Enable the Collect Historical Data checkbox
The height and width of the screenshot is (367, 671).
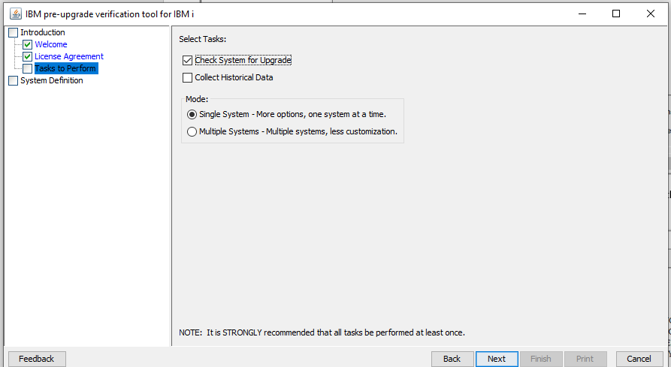(x=188, y=77)
